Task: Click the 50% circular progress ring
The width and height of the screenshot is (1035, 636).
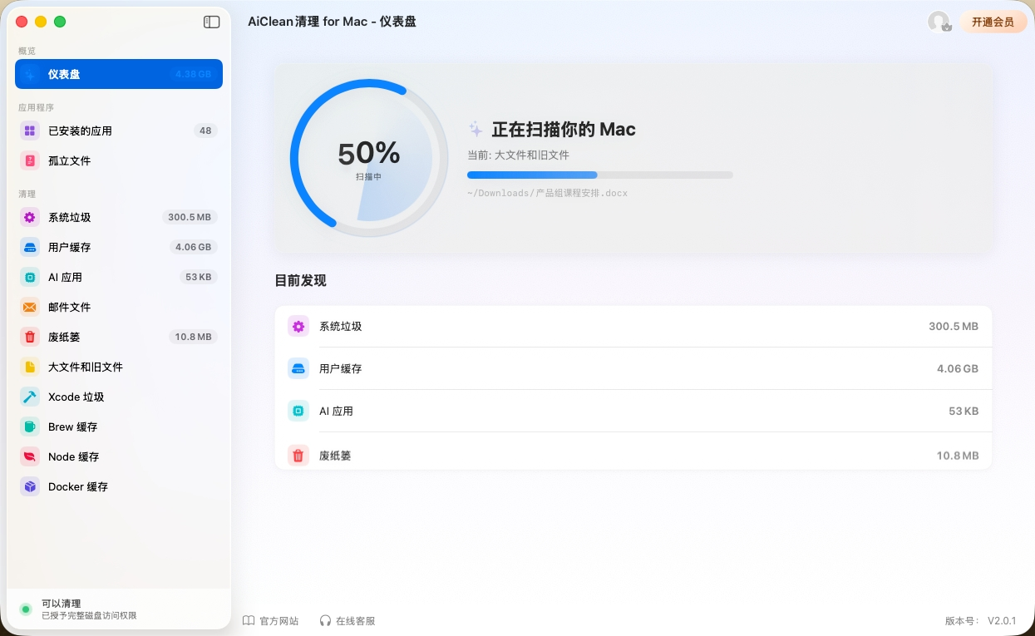Action: (368, 158)
